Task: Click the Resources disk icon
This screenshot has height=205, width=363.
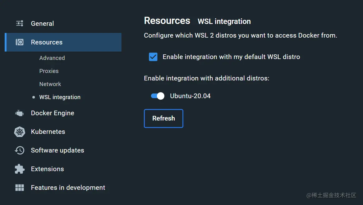Action: coord(20,42)
